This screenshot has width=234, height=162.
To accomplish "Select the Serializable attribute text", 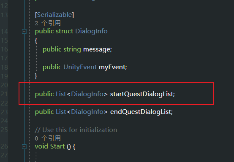I will [54, 15].
